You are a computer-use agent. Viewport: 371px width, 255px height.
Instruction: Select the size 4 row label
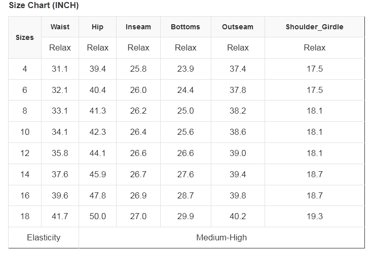25,69
